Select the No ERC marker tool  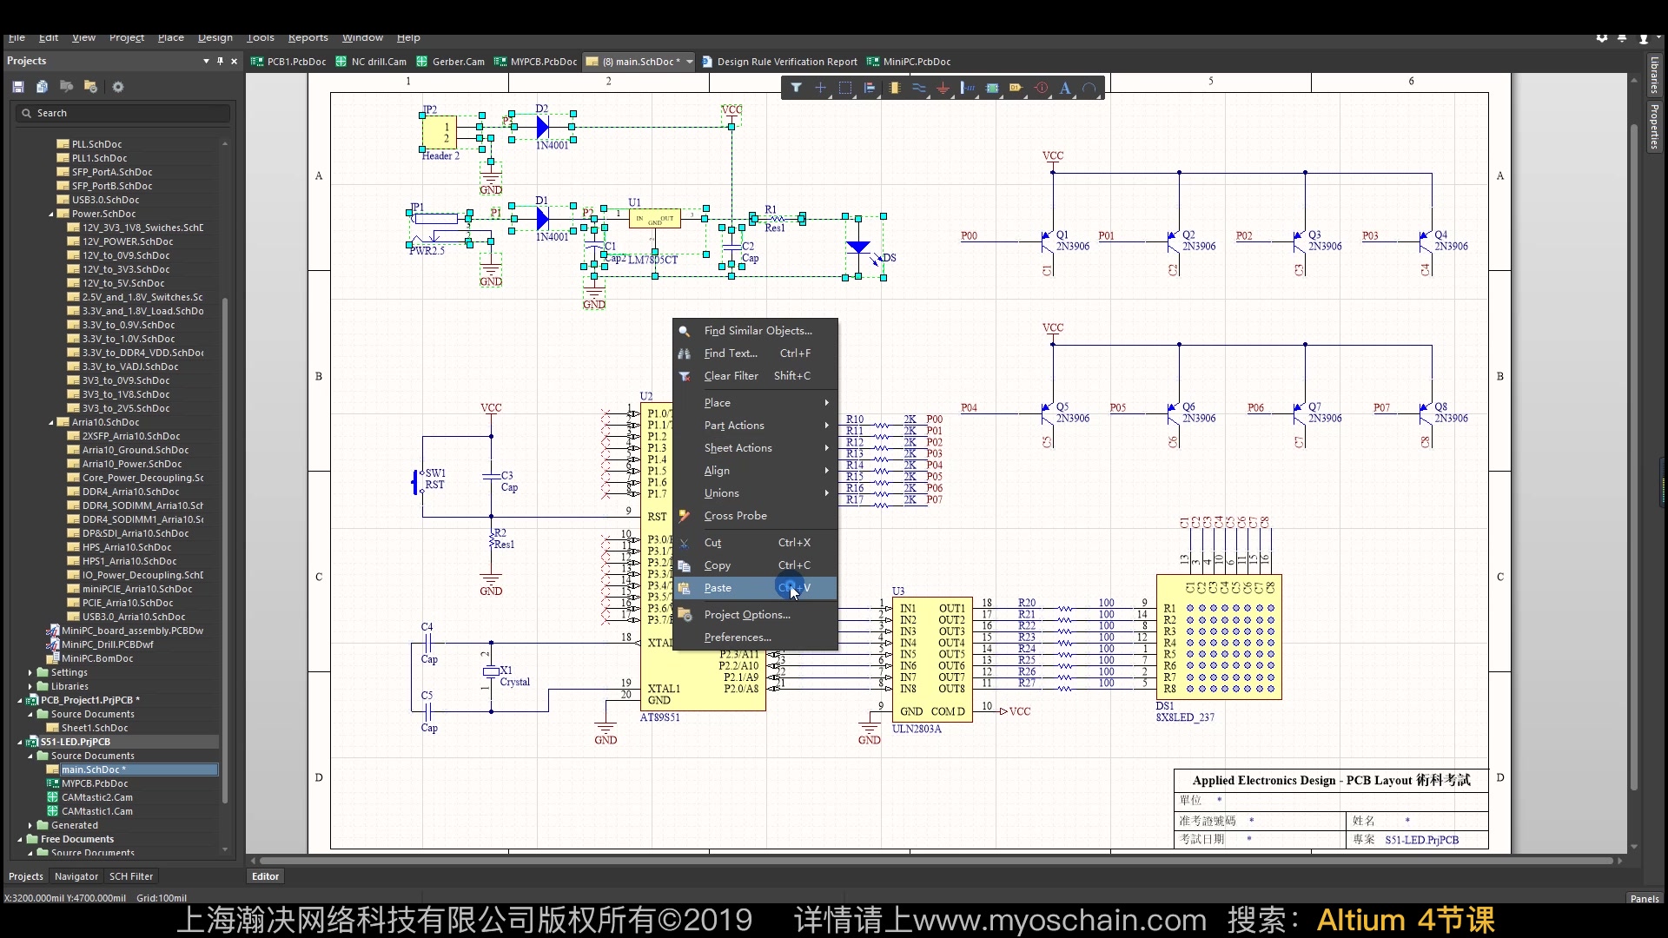point(1041,87)
